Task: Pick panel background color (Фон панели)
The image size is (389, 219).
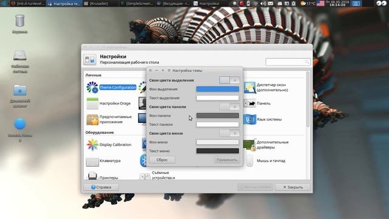Action: click(x=218, y=116)
